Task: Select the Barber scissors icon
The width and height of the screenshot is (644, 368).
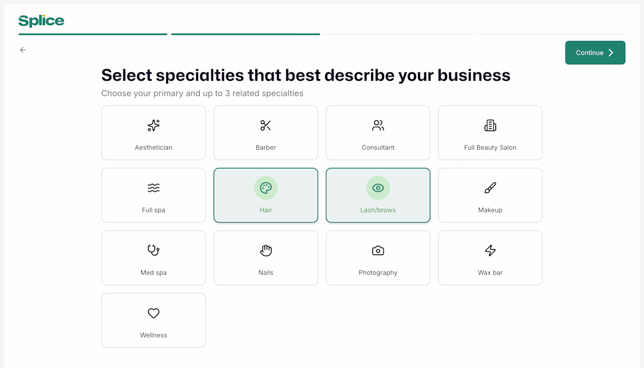Action: (x=266, y=125)
